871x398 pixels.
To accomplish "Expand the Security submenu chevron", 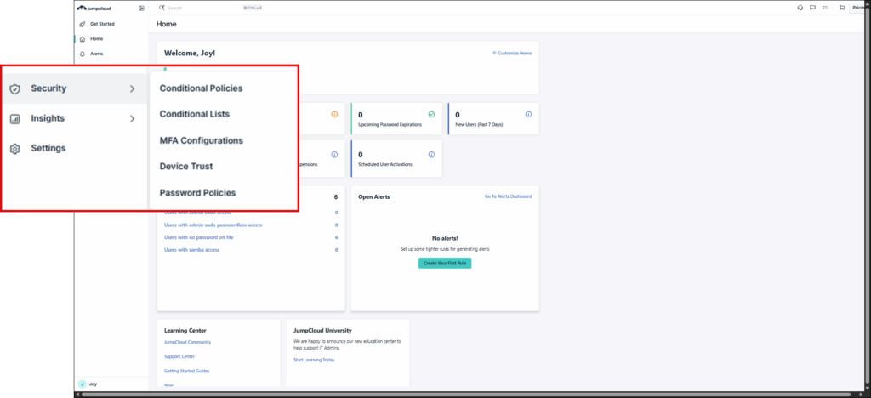I will click(132, 89).
